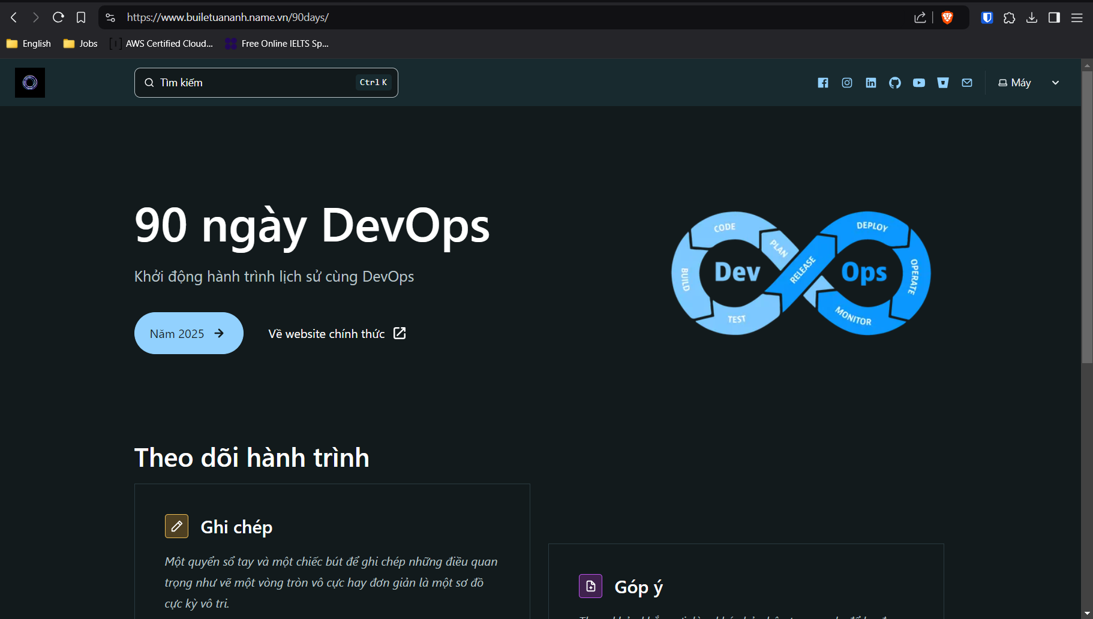Expand the Máy theme dropdown

coord(1029,83)
